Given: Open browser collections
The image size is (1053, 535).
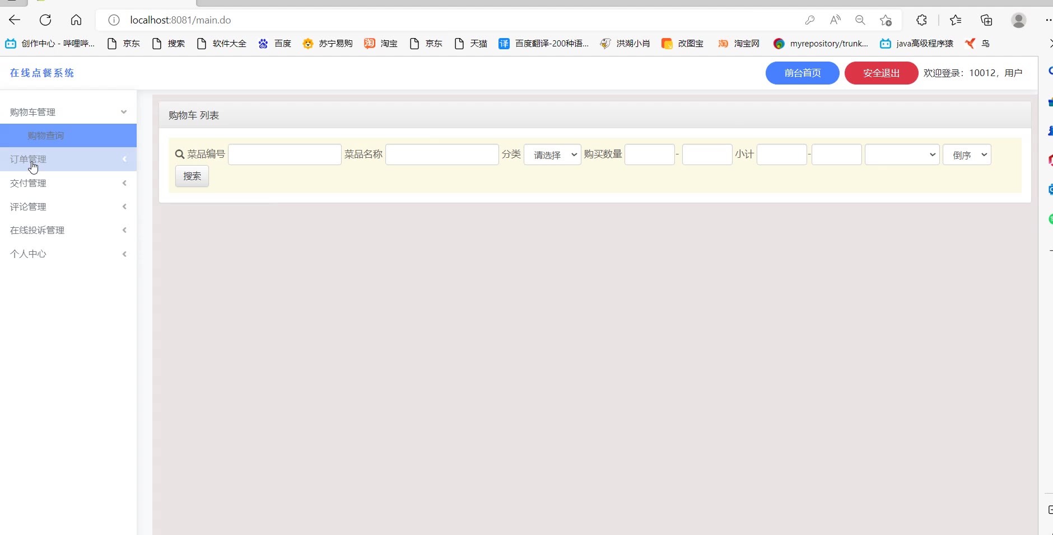Looking at the screenshot, I should 986,20.
